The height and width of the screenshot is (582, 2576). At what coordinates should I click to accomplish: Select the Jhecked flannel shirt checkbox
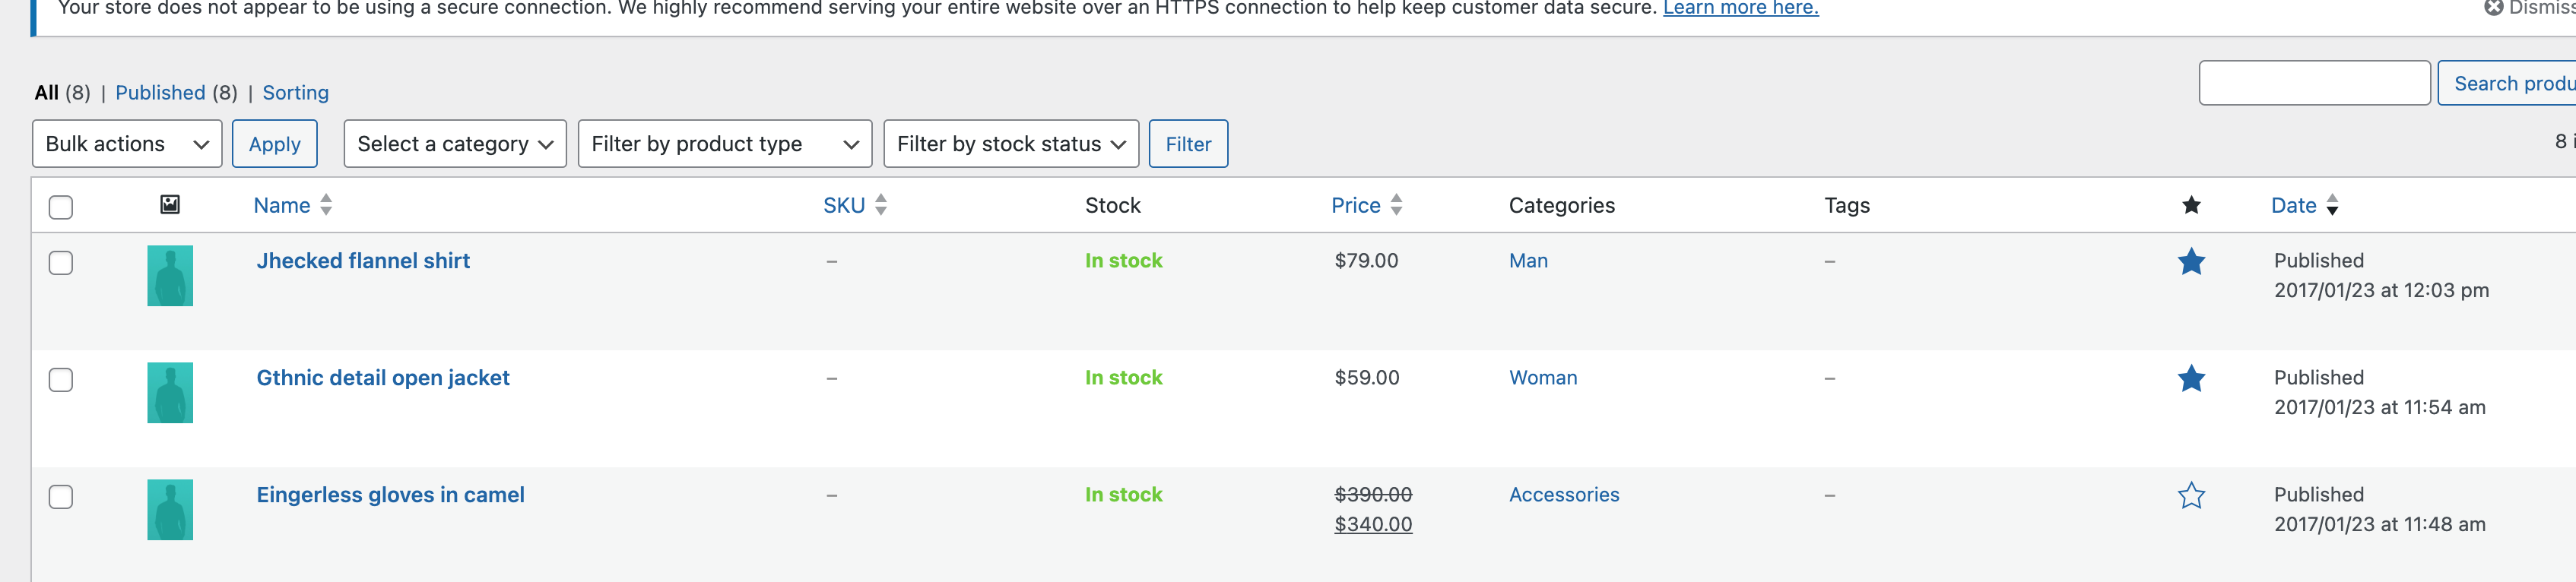tap(61, 263)
